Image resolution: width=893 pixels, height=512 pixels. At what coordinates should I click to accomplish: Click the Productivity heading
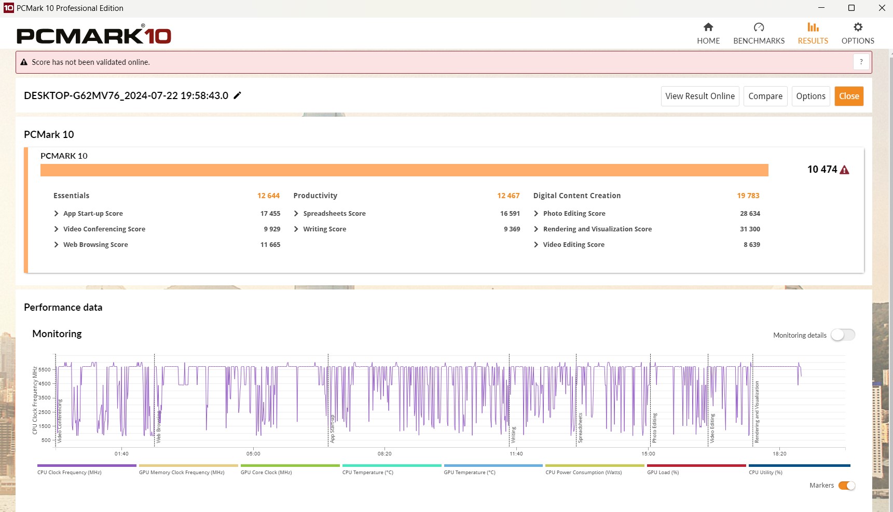click(315, 196)
